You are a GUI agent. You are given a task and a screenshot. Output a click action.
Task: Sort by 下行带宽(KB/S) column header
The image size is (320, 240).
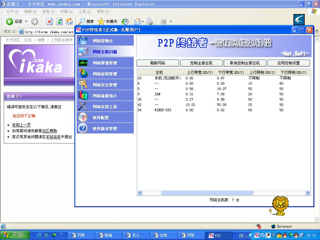pyautogui.click(x=231, y=72)
